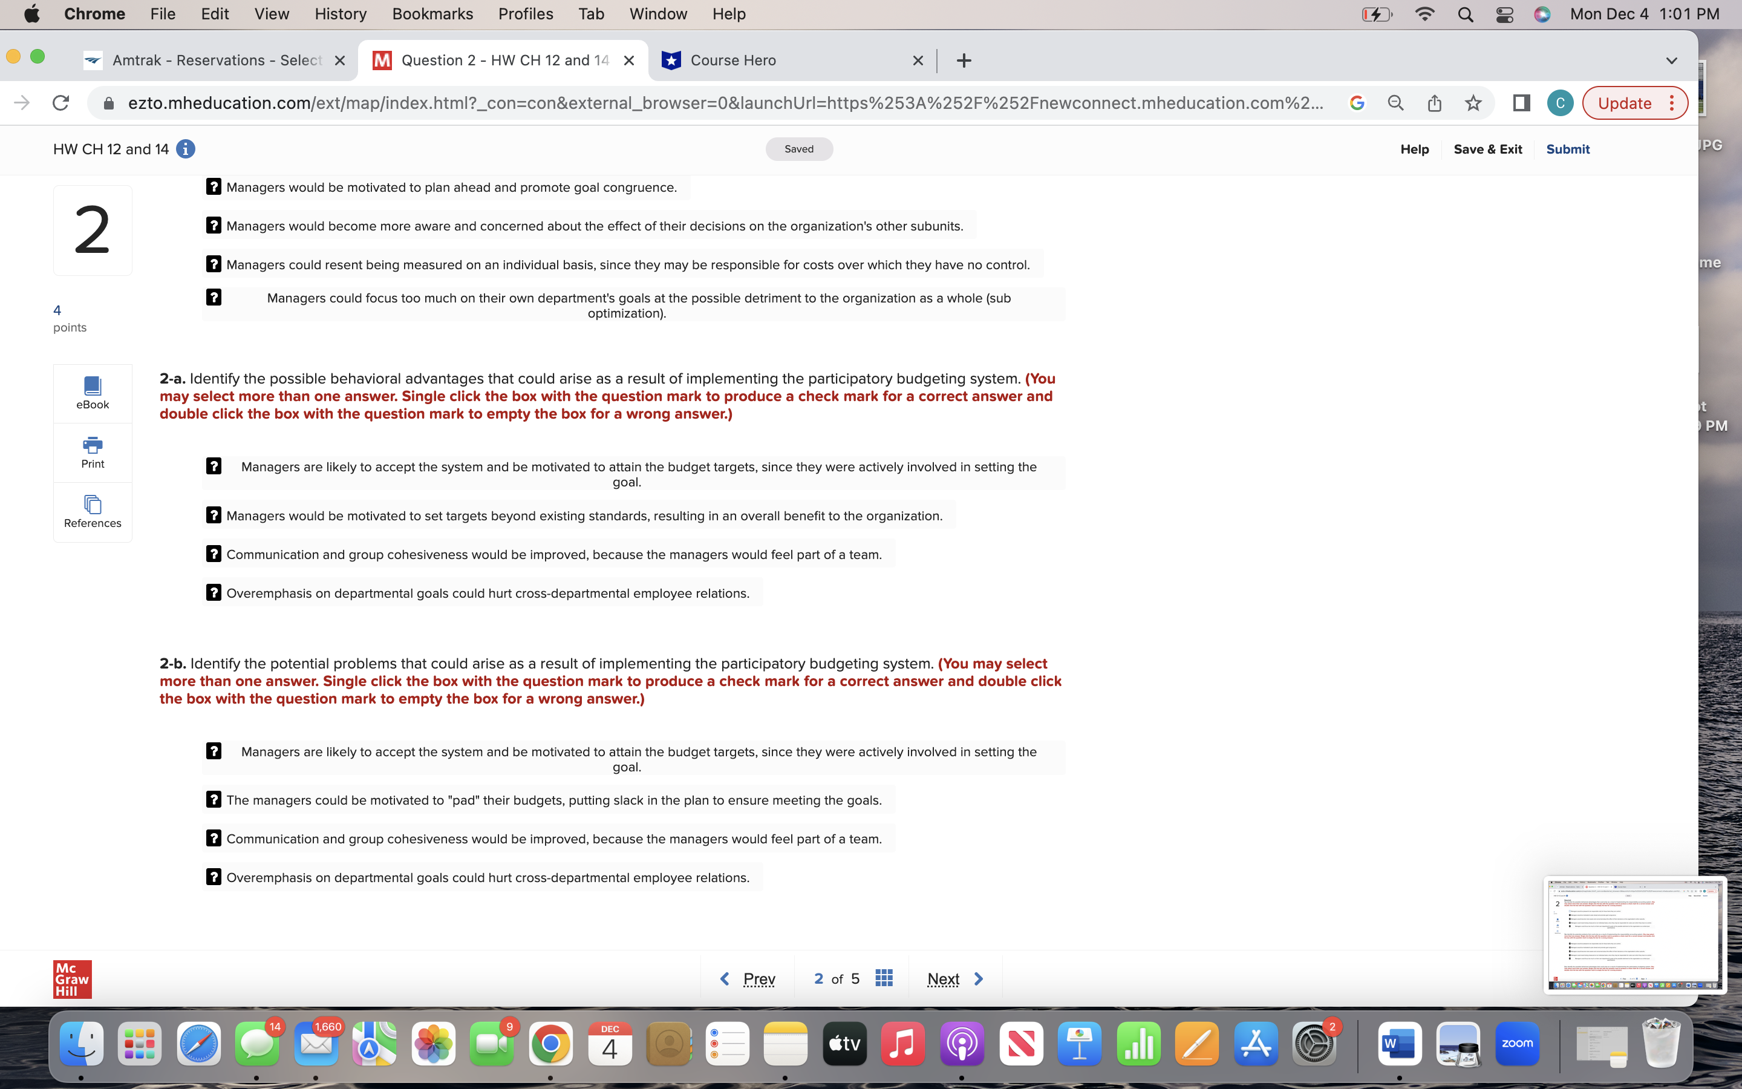Open Chrome three-dot menu next to Update
The width and height of the screenshot is (1742, 1089).
click(x=1672, y=103)
